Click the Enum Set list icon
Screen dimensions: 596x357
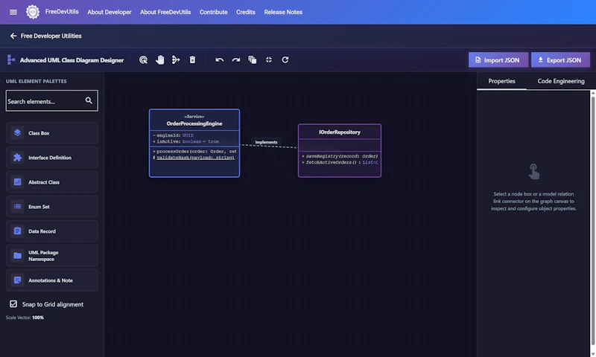17,206
